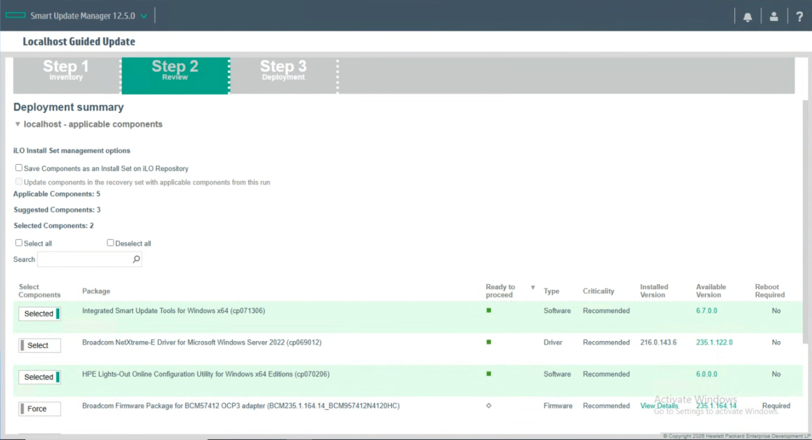Click the Driver type cell

tap(553, 342)
